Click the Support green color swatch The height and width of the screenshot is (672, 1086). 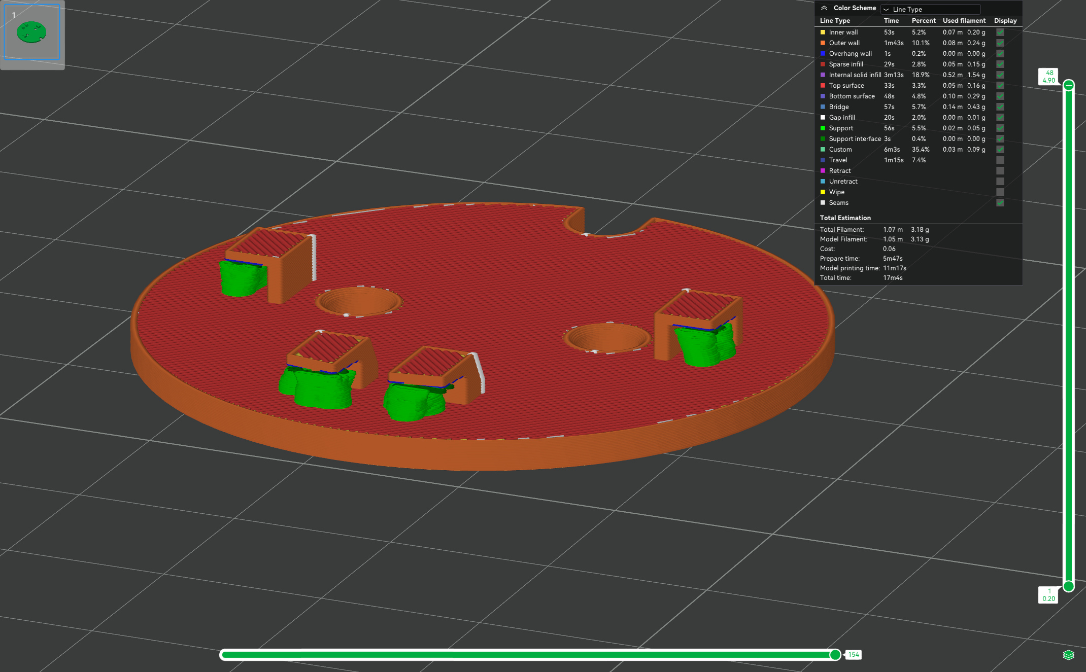[x=823, y=128]
